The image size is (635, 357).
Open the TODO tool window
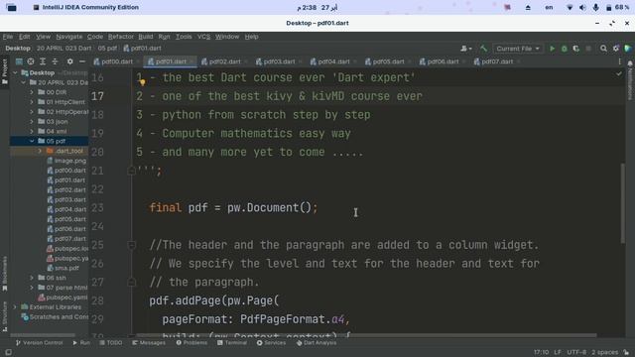[110, 343]
